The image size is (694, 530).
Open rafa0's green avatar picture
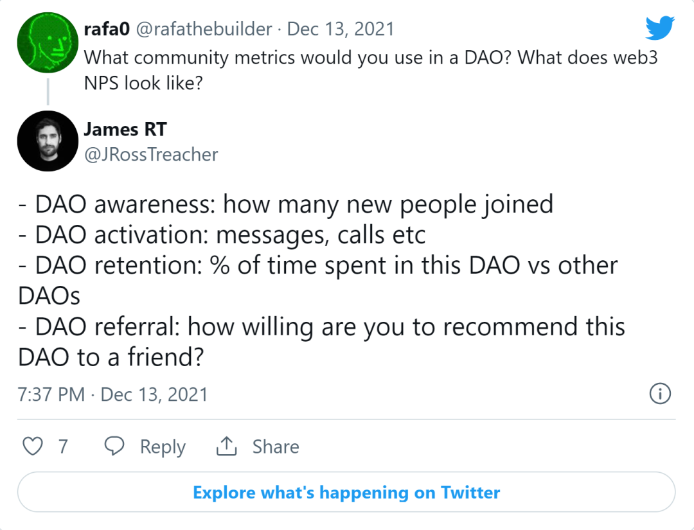click(x=48, y=42)
